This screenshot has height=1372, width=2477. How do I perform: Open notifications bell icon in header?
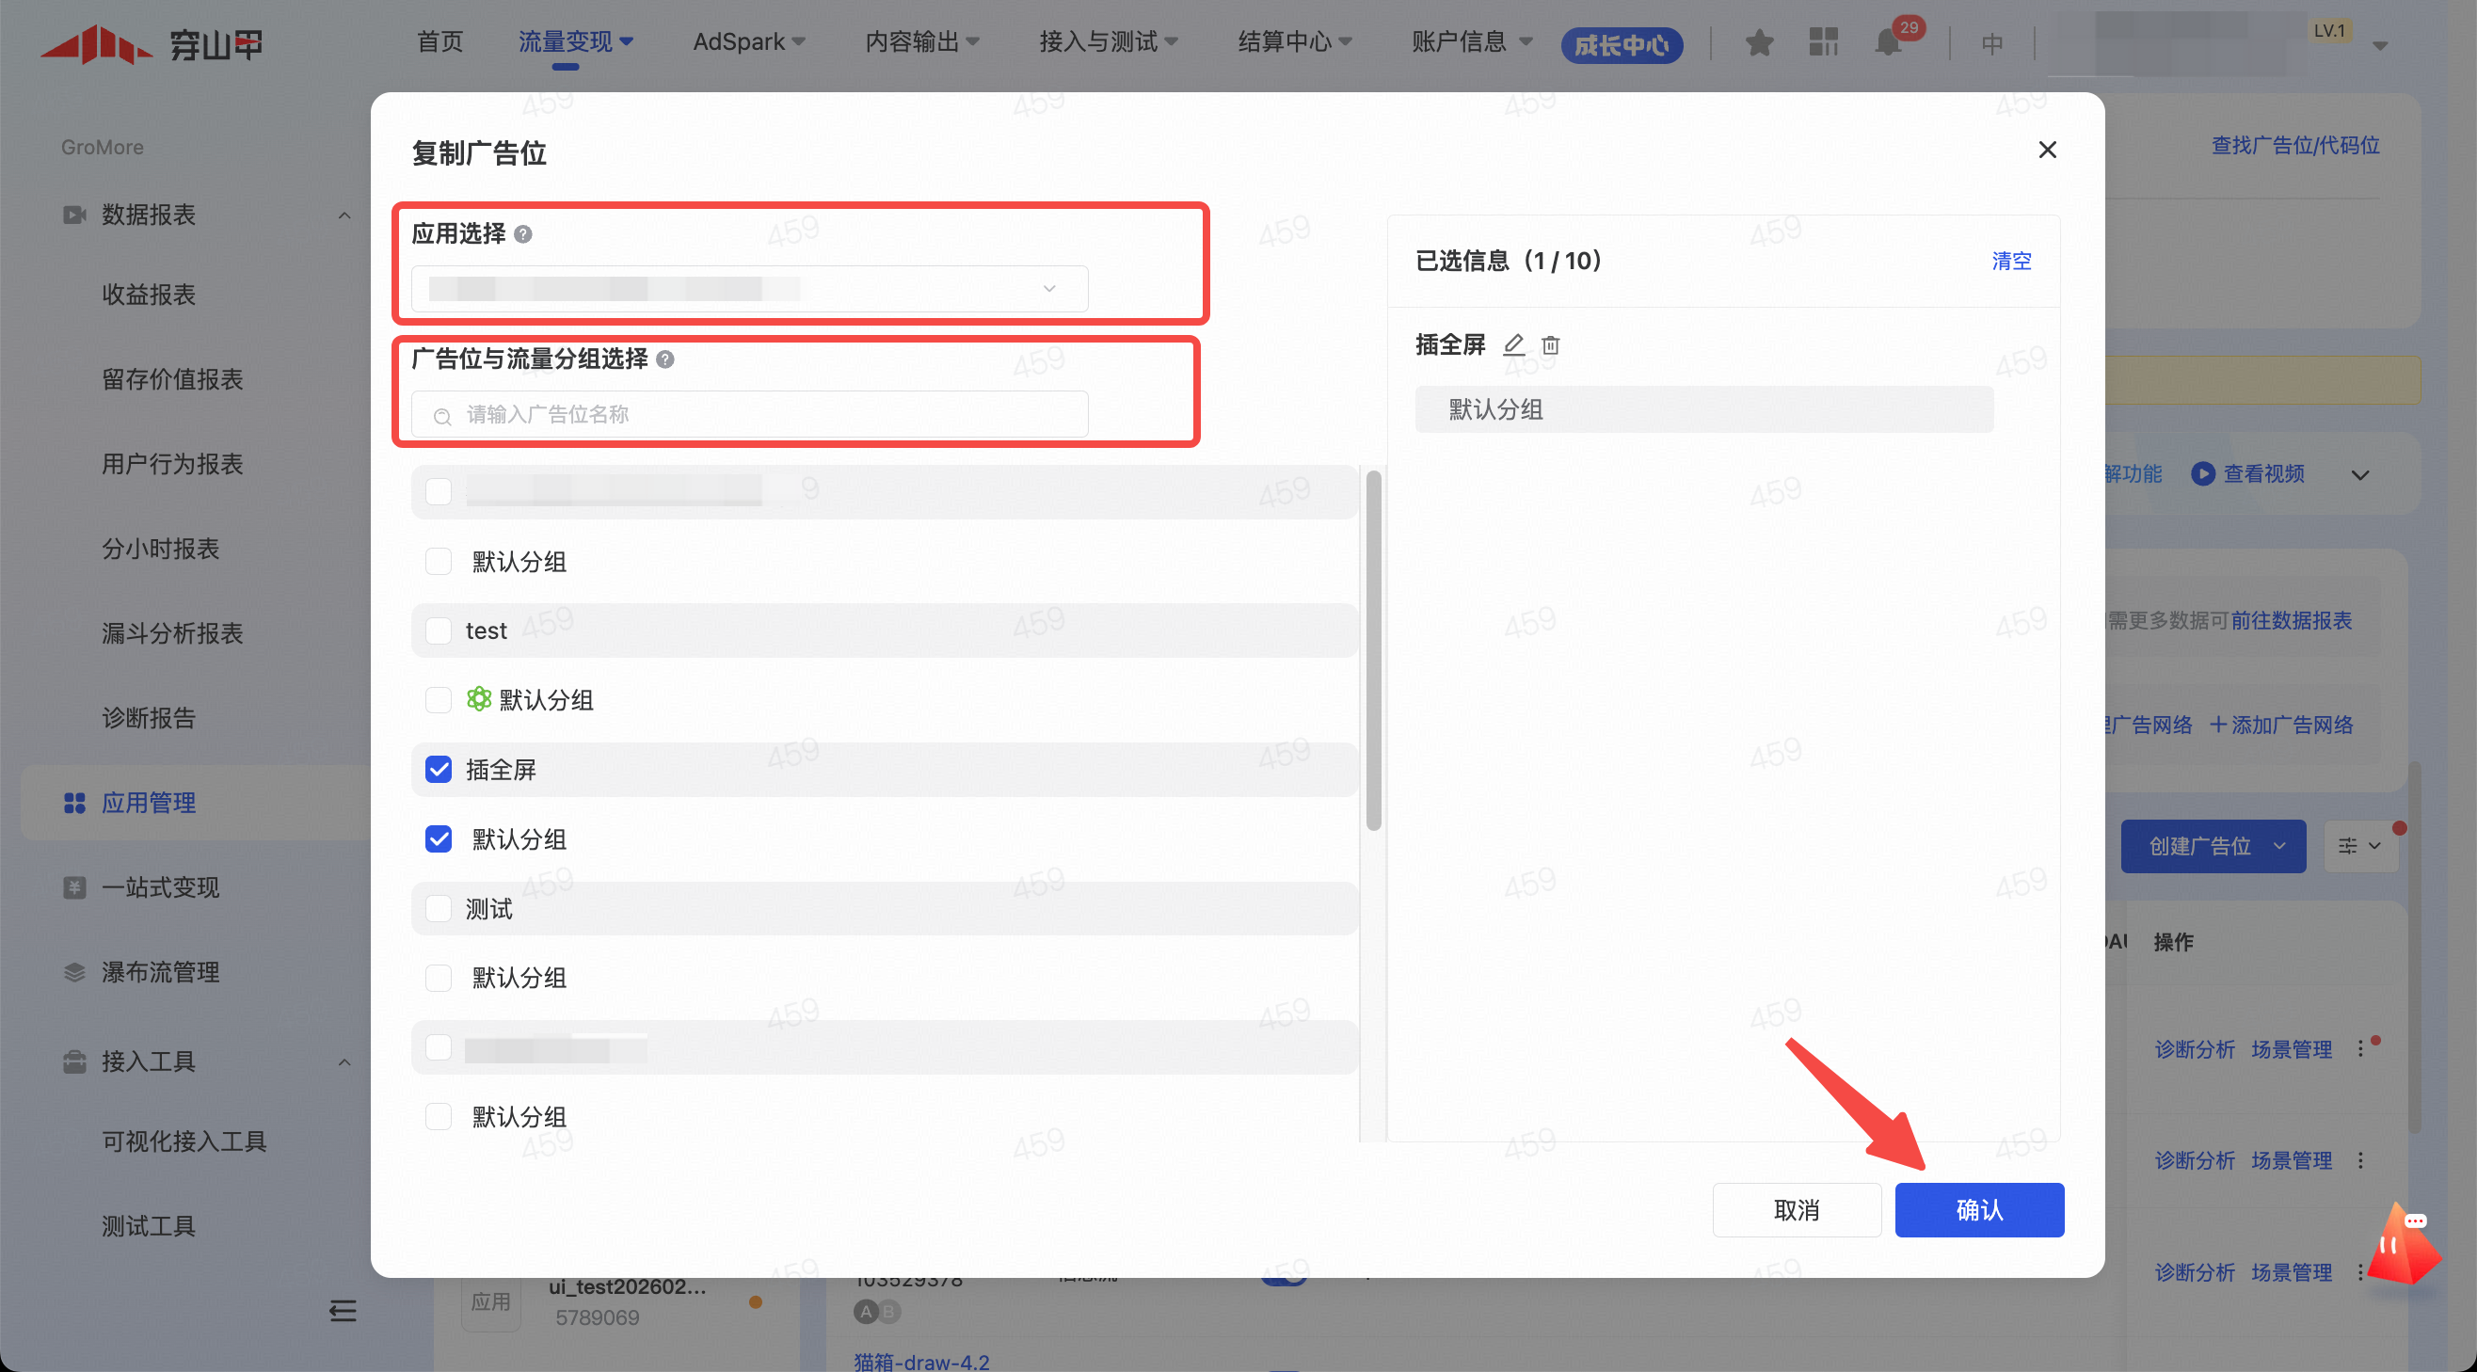pyautogui.click(x=1888, y=42)
